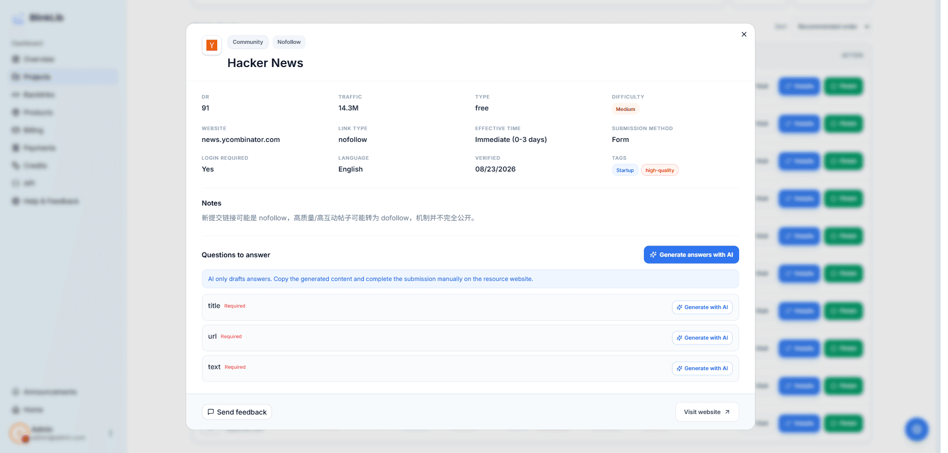Click Generate answers with AI button
Screen dimensions: 948x453
(x=691, y=255)
